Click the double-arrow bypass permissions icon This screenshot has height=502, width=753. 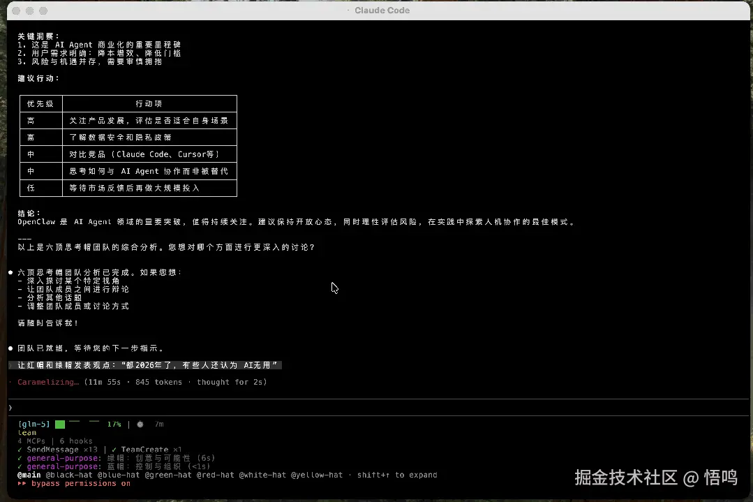(22, 483)
